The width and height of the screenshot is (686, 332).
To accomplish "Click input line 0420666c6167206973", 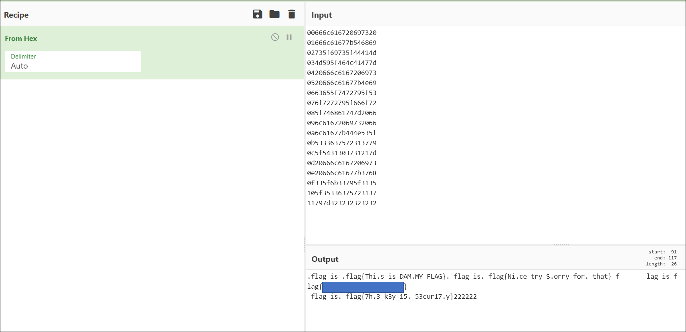I will pyautogui.click(x=342, y=73).
